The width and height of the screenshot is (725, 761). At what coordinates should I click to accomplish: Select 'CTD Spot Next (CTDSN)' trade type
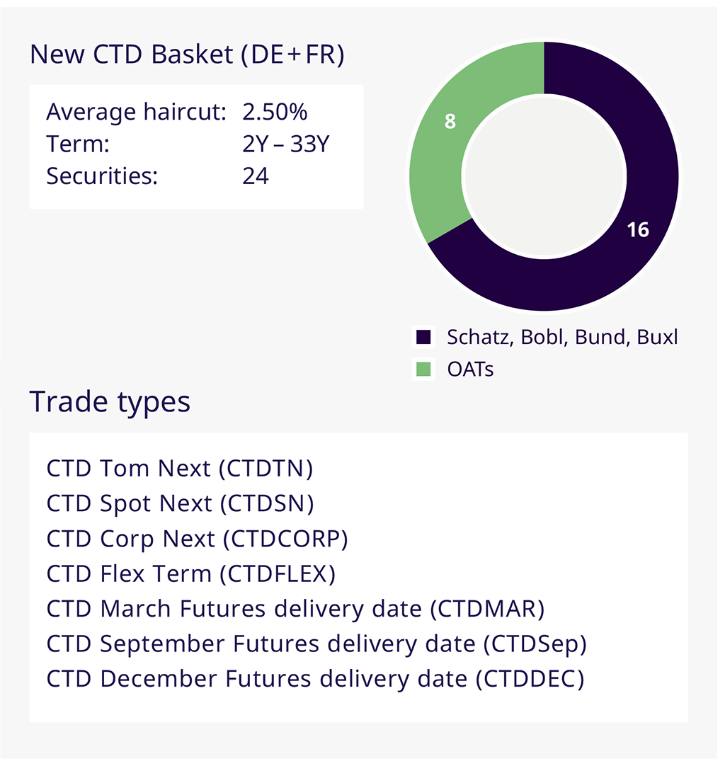[180, 503]
